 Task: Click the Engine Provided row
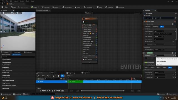coord(18,78)
